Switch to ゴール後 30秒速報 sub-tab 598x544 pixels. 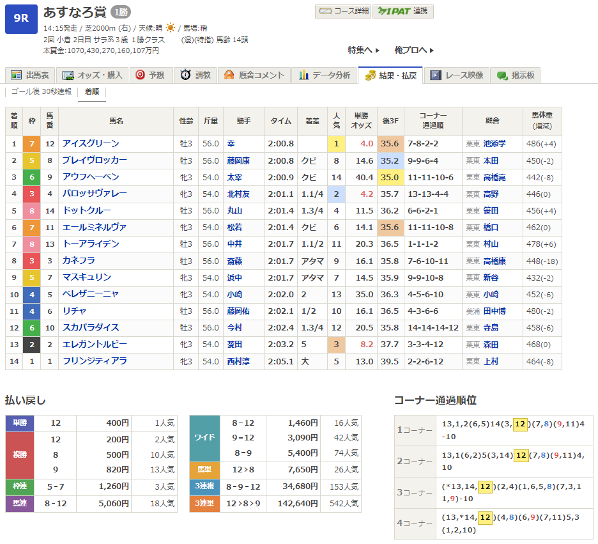[x=41, y=91]
